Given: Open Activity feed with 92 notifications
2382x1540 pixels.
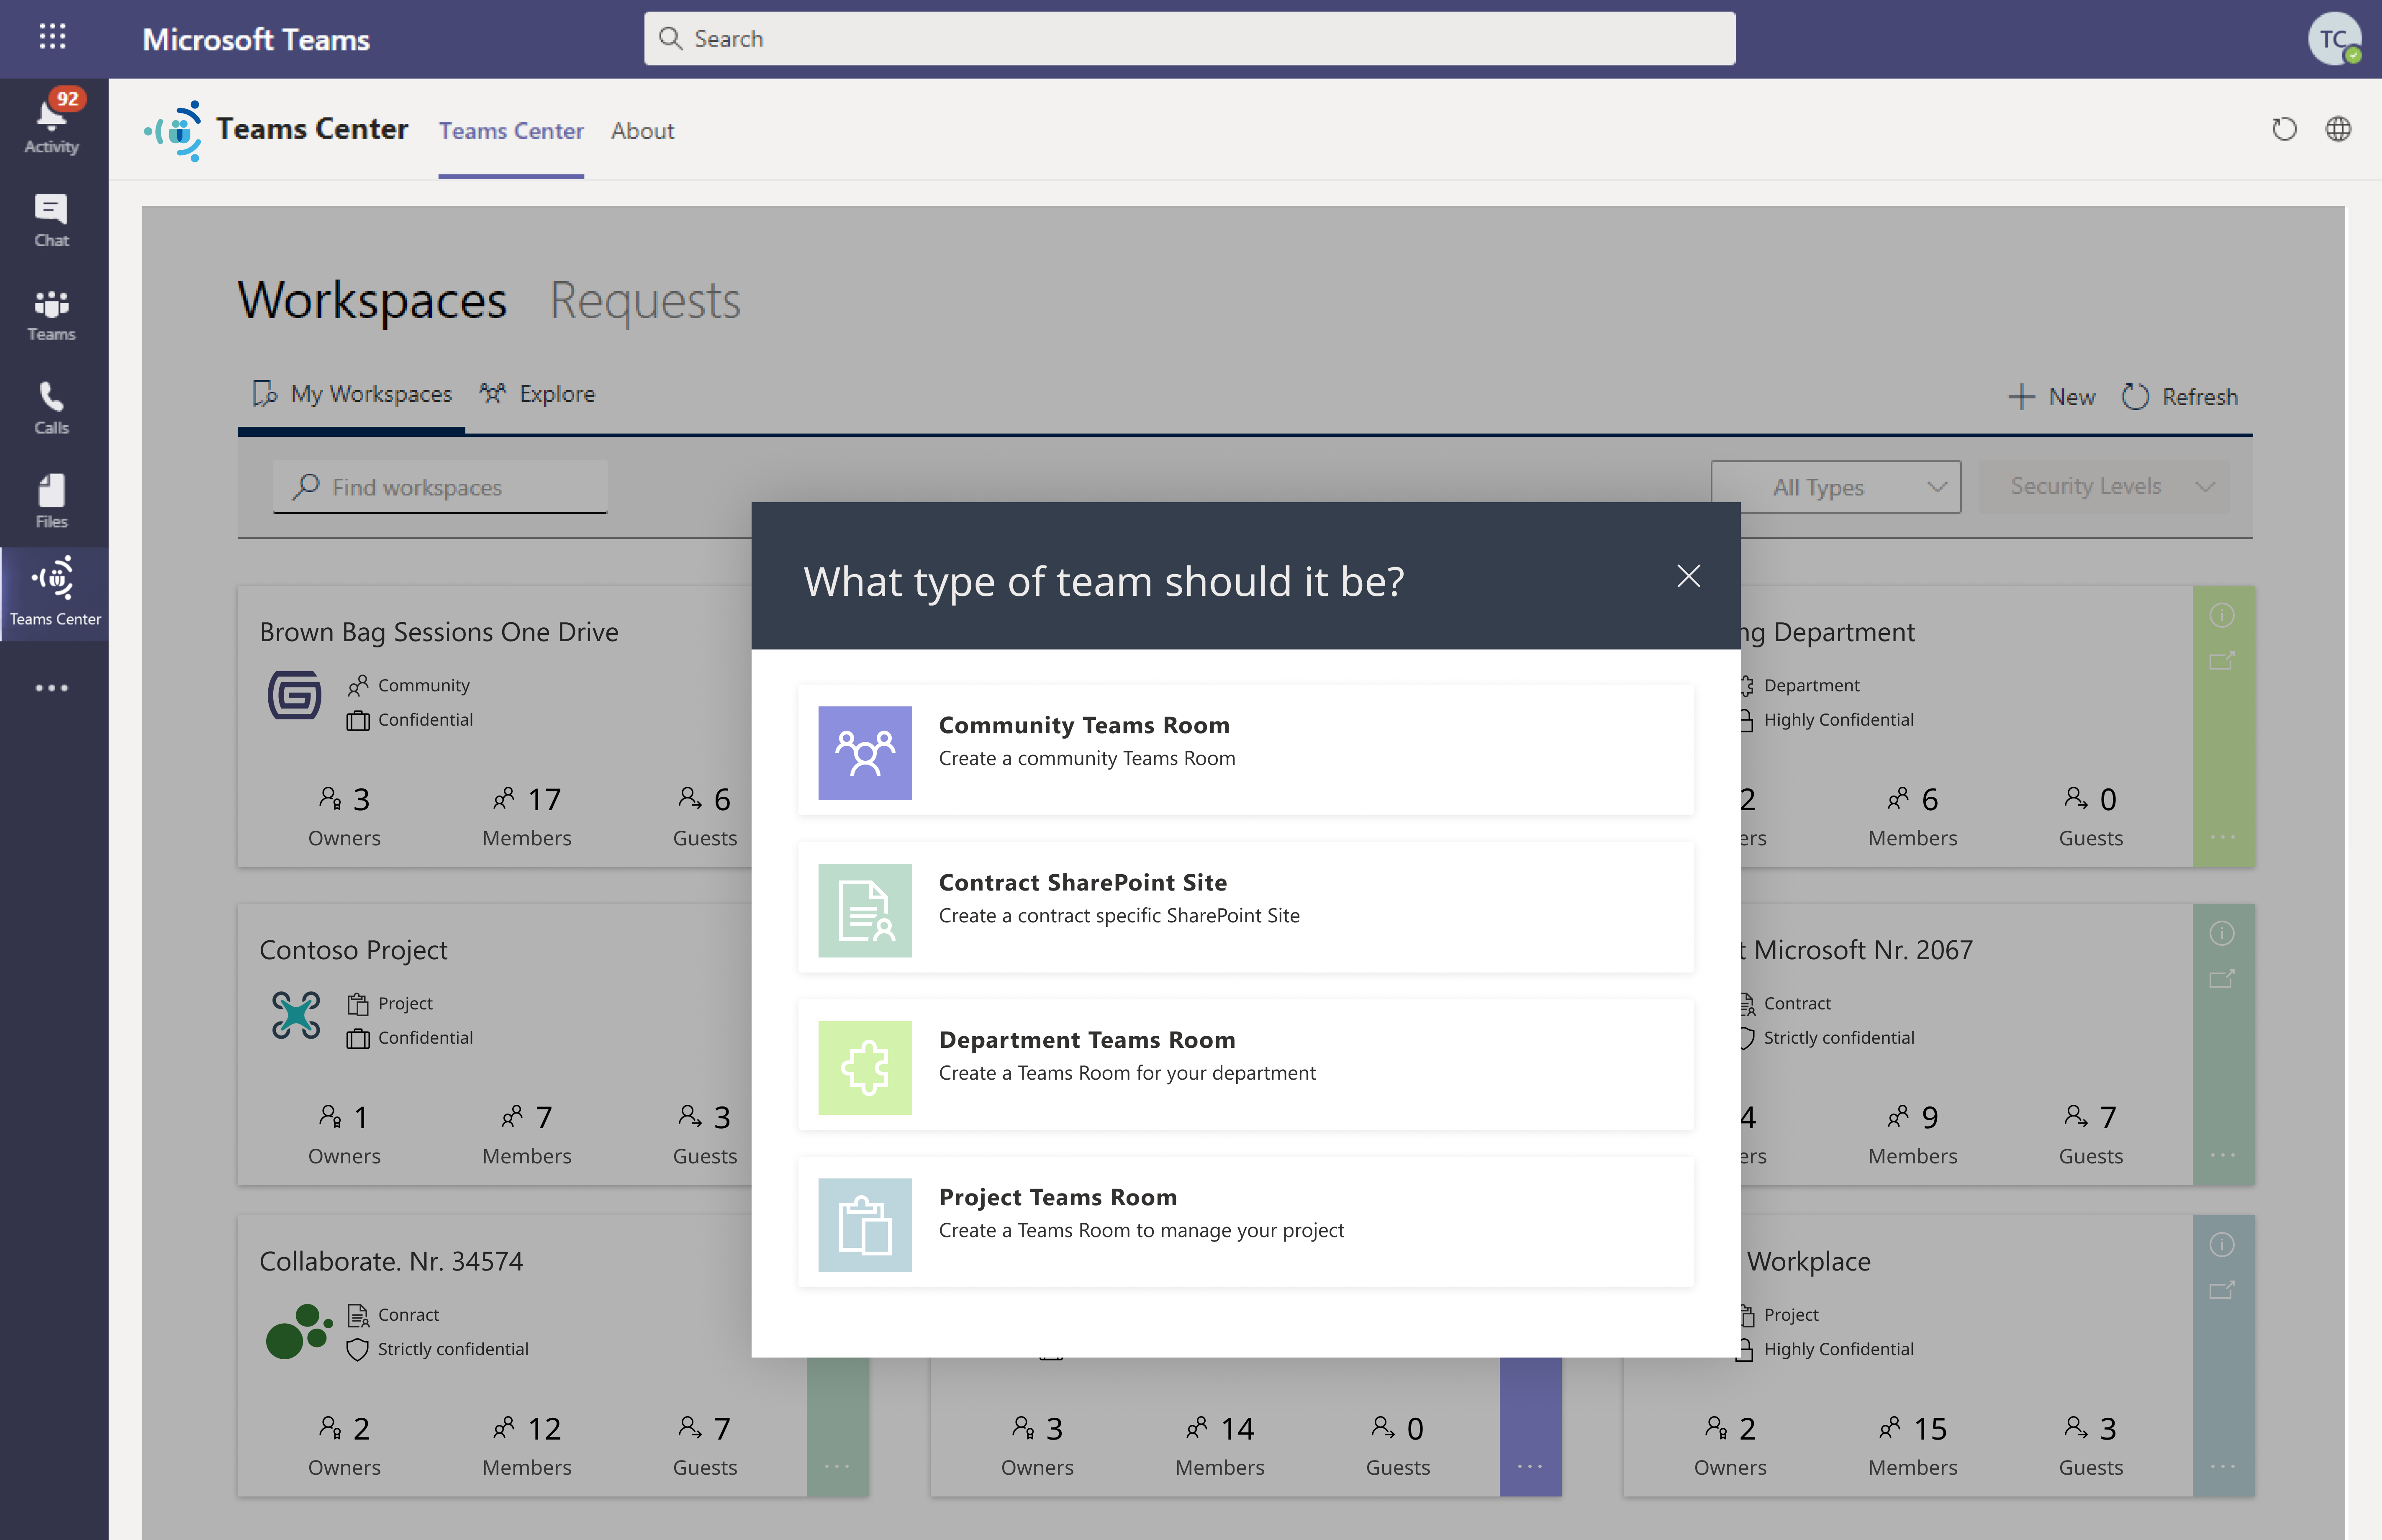Looking at the screenshot, I should (52, 124).
